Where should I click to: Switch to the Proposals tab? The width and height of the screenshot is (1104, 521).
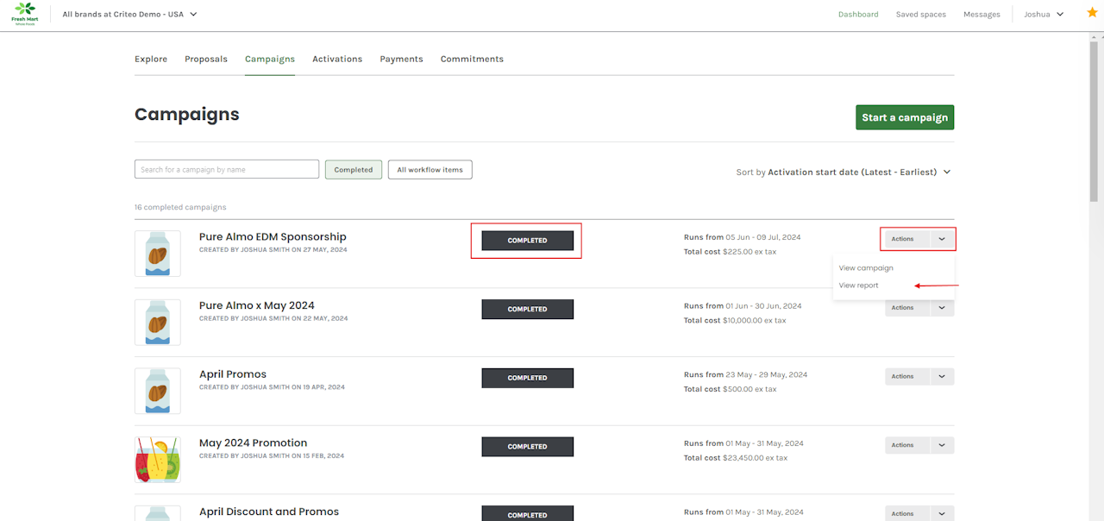[206, 59]
